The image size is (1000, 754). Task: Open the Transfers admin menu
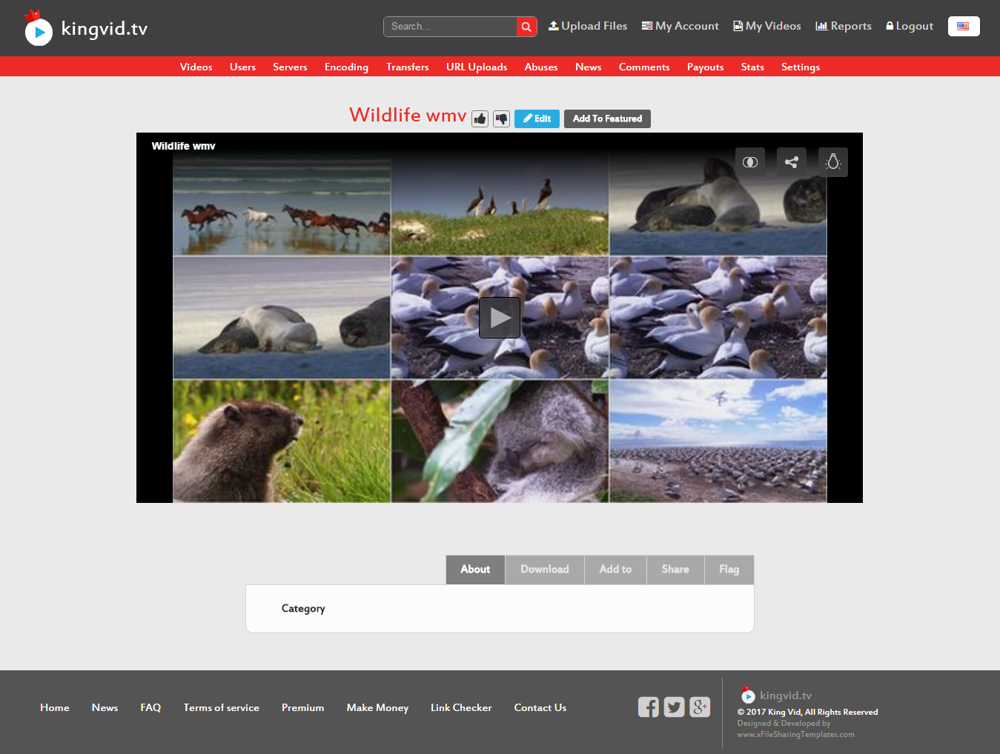408,67
